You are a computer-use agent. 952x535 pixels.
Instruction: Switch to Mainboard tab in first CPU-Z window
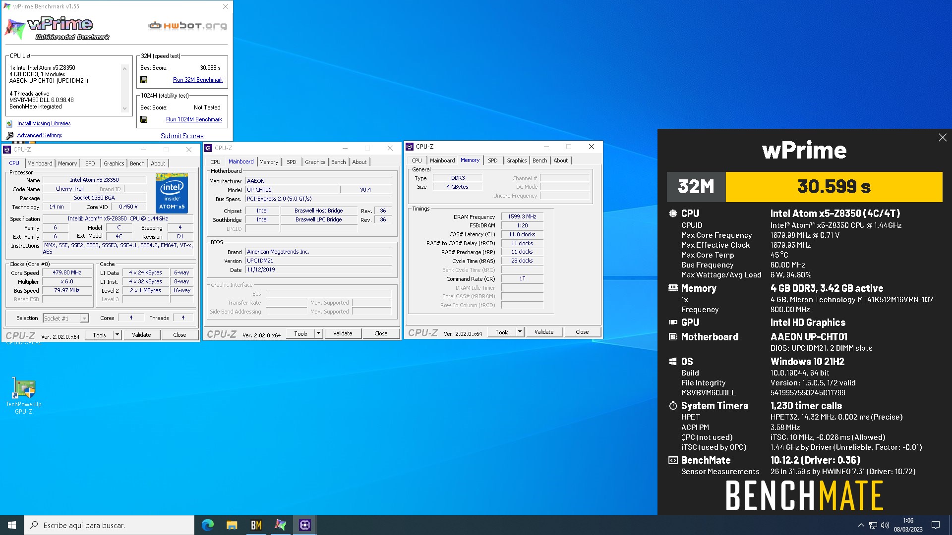pos(40,163)
